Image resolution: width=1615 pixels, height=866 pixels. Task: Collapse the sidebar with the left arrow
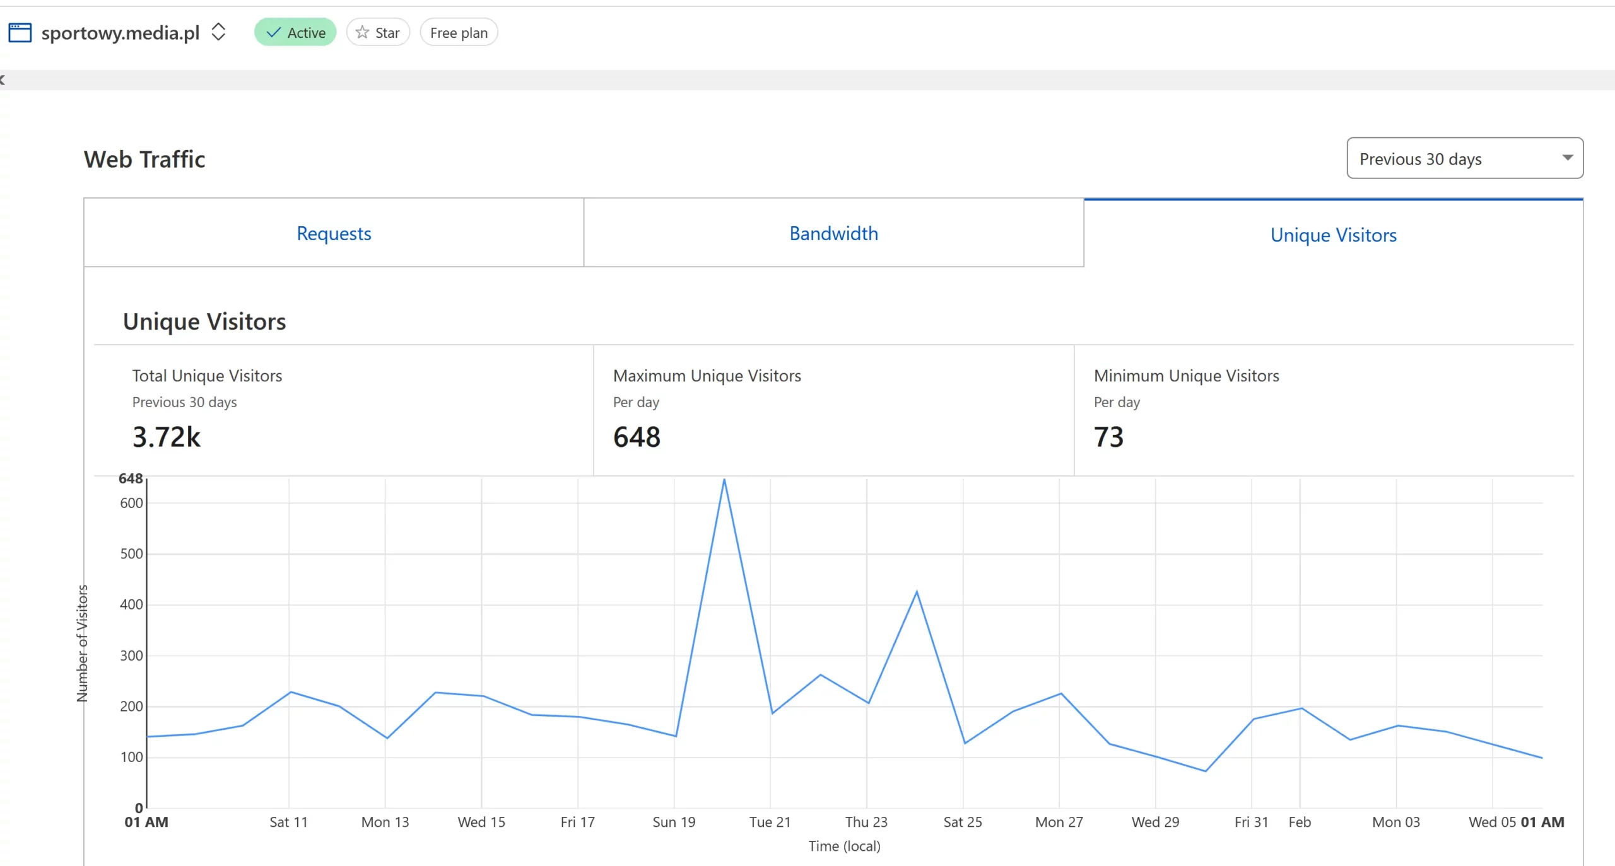point(3,79)
